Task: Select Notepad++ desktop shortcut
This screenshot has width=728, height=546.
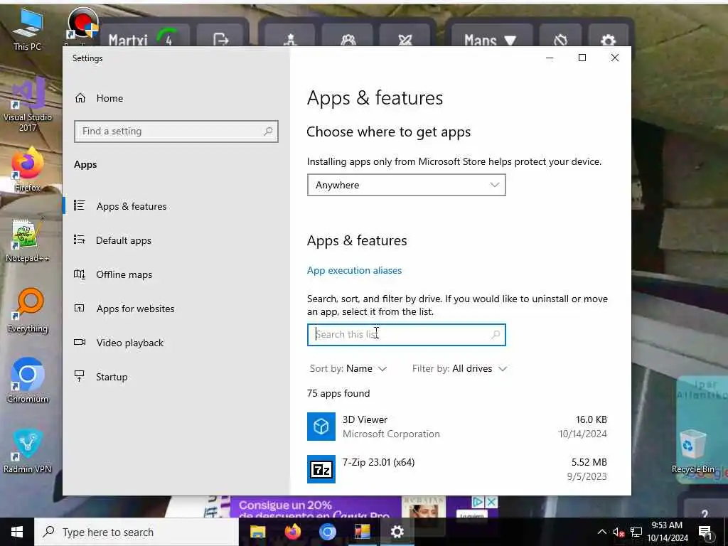Action: click(x=28, y=240)
